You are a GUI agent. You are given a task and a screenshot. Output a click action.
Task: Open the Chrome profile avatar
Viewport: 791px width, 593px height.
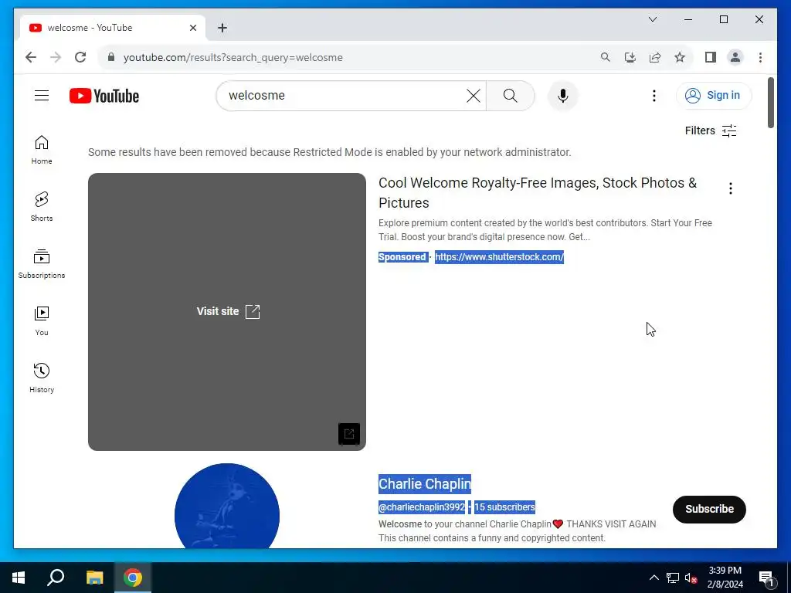point(735,57)
